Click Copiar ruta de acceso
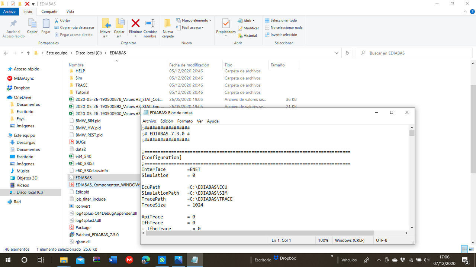 point(74,27)
